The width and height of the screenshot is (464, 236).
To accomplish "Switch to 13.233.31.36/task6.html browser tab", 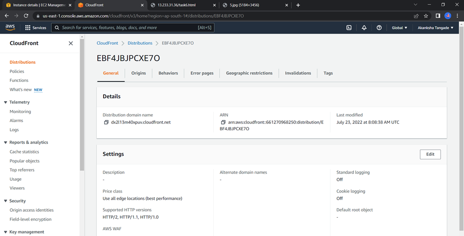I will [177, 5].
